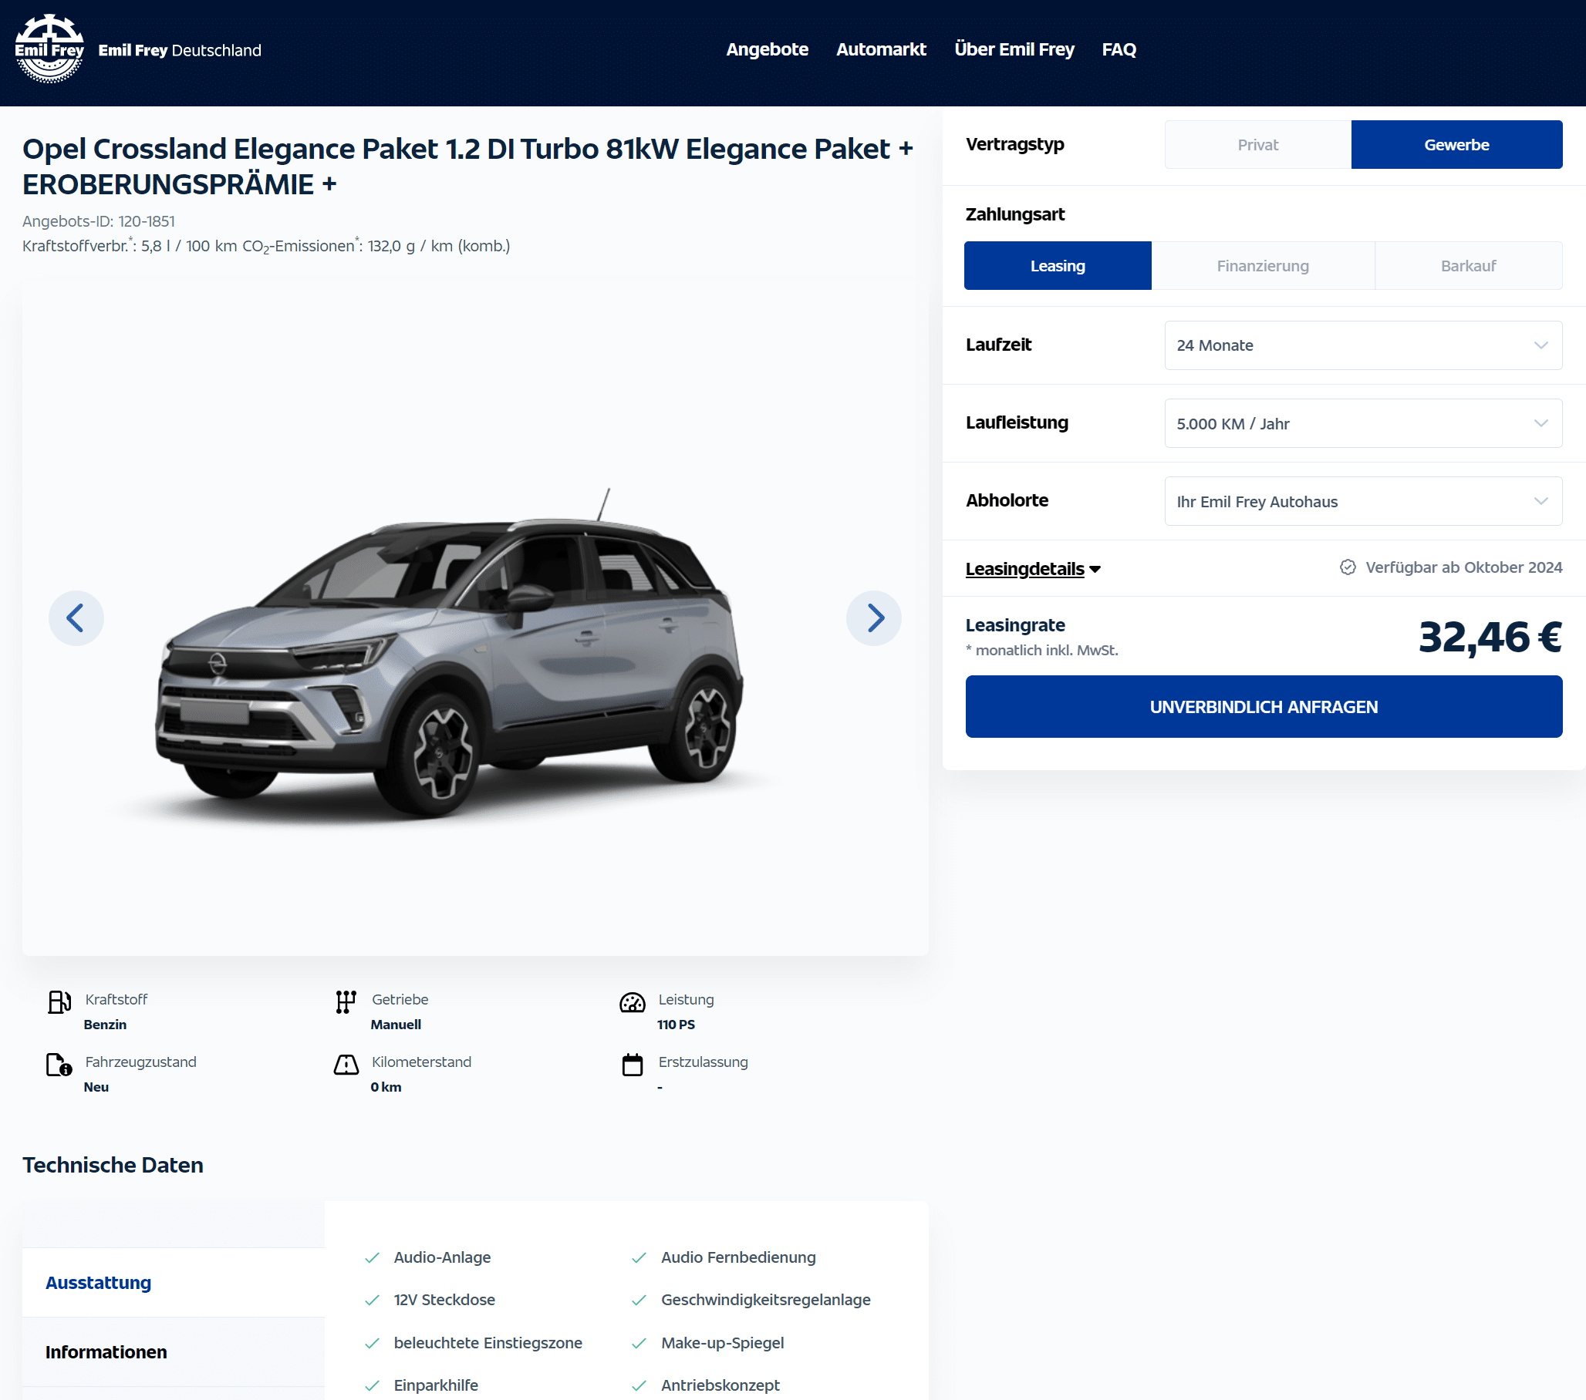Open the Abholorte Emil Frey Autohaus dropdown
This screenshot has width=1586, height=1400.
point(1363,501)
